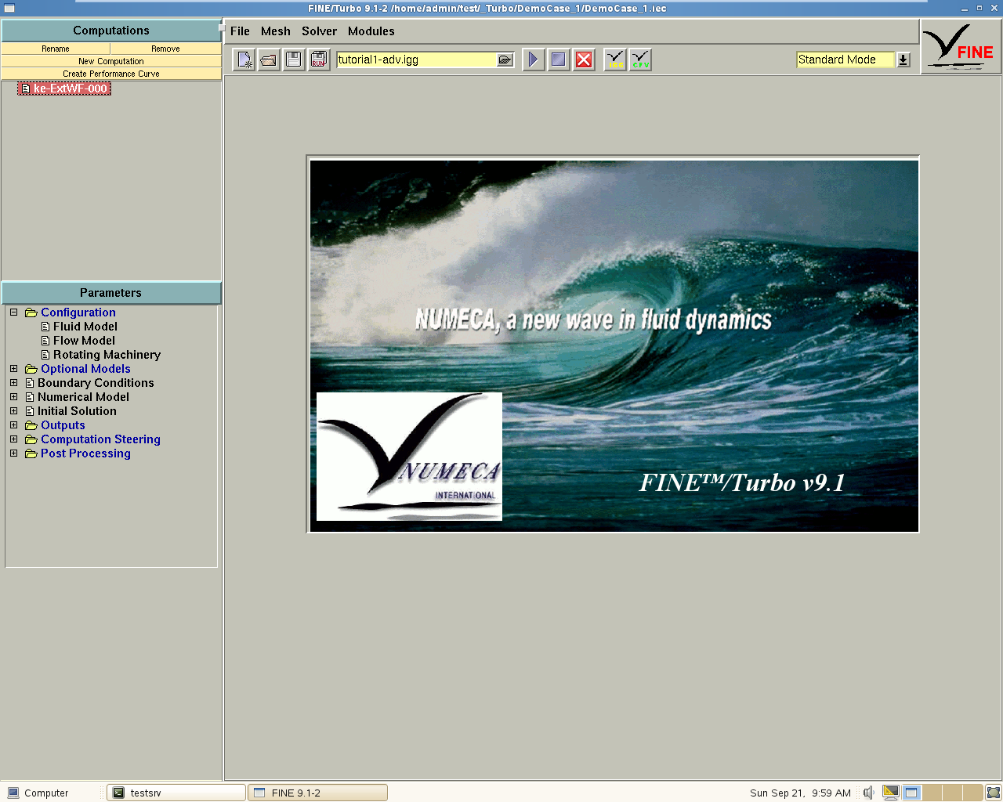1003x802 pixels.
Task: Start the solver with the play icon
Action: tap(534, 60)
